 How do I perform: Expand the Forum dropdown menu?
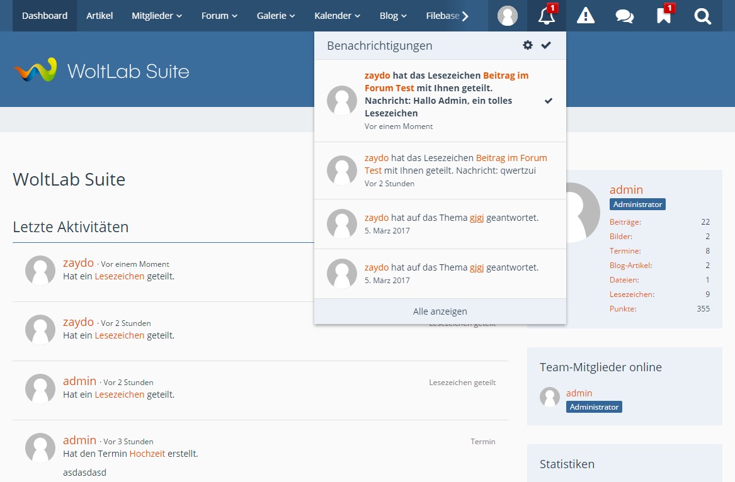click(x=219, y=16)
